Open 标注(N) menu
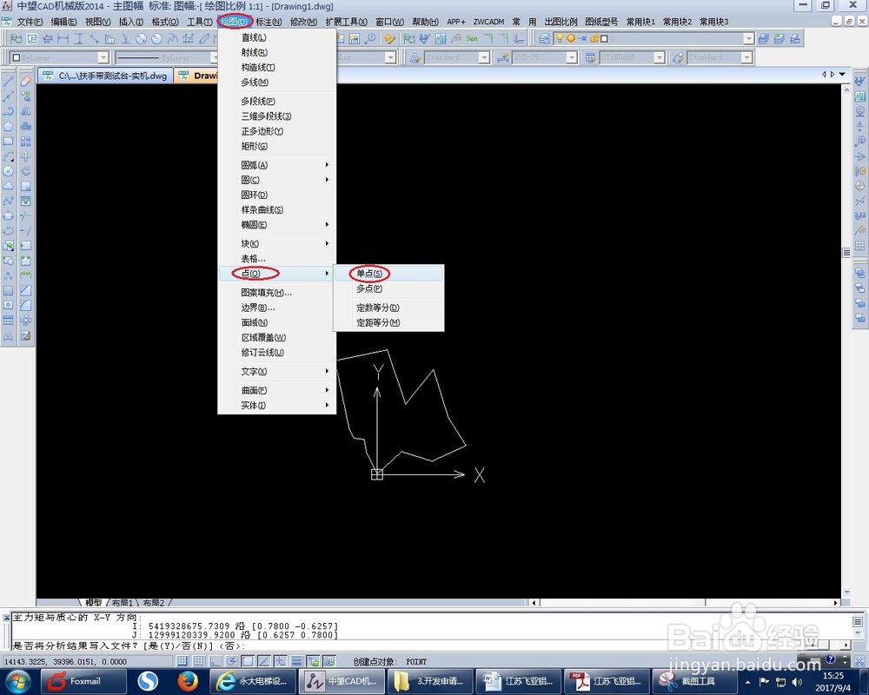 click(x=269, y=22)
